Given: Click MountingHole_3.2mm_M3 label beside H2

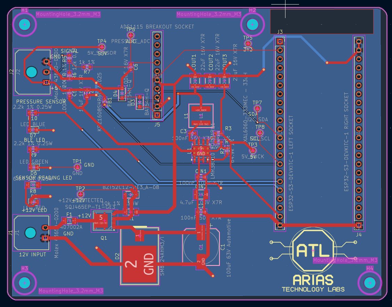Looking at the screenshot, I should pos(209,14).
